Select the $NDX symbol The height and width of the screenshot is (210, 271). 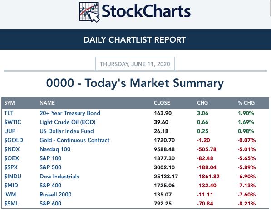(12, 149)
